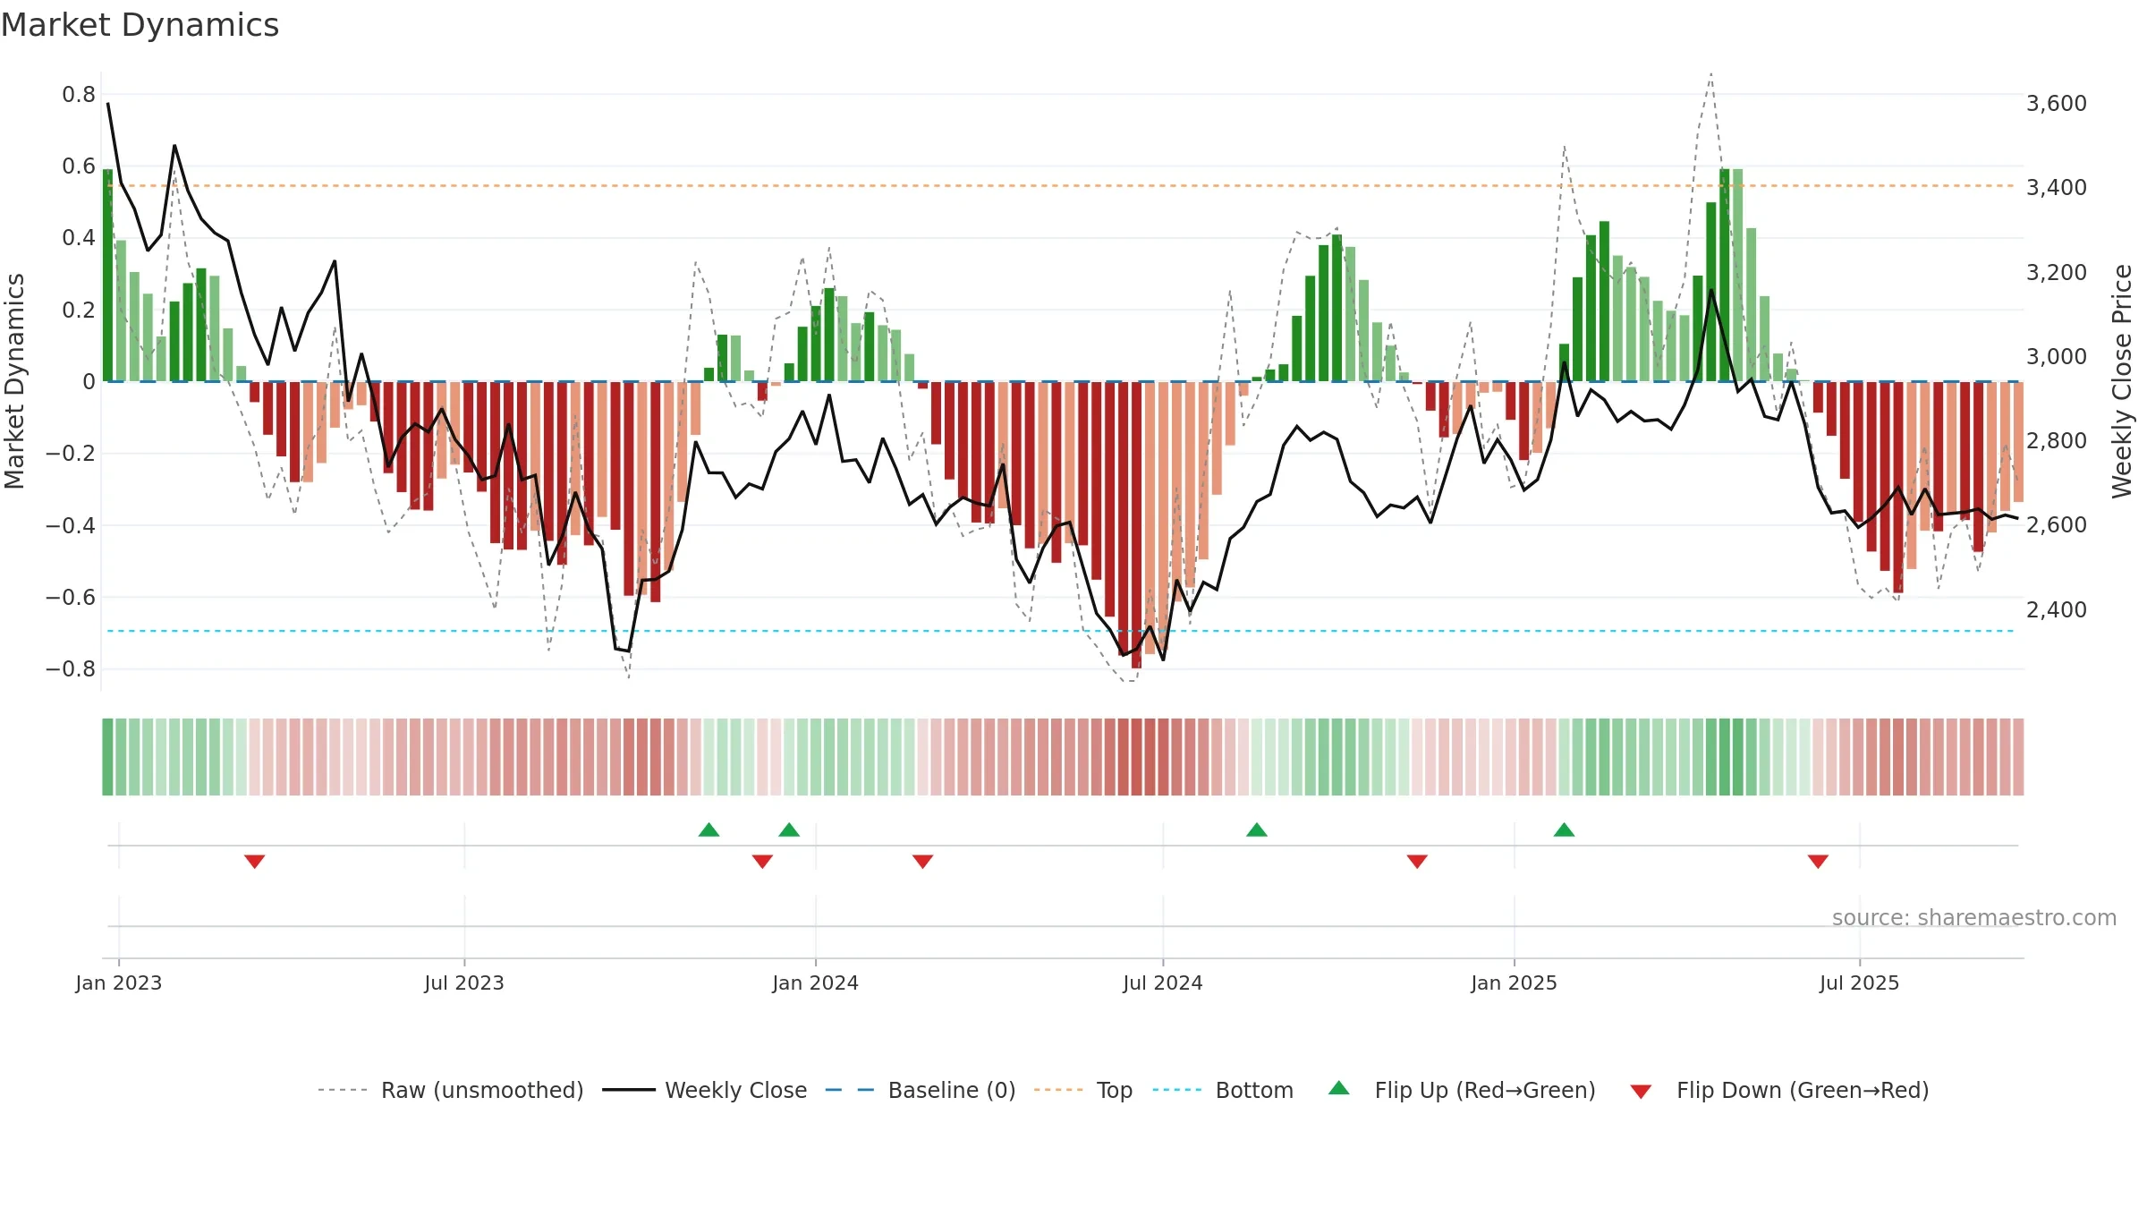2147x1208 pixels.
Task: Click the −0.8 tick on left axis
Action: 71,668
